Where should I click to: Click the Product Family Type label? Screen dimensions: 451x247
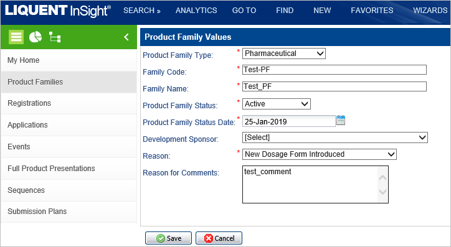point(178,55)
